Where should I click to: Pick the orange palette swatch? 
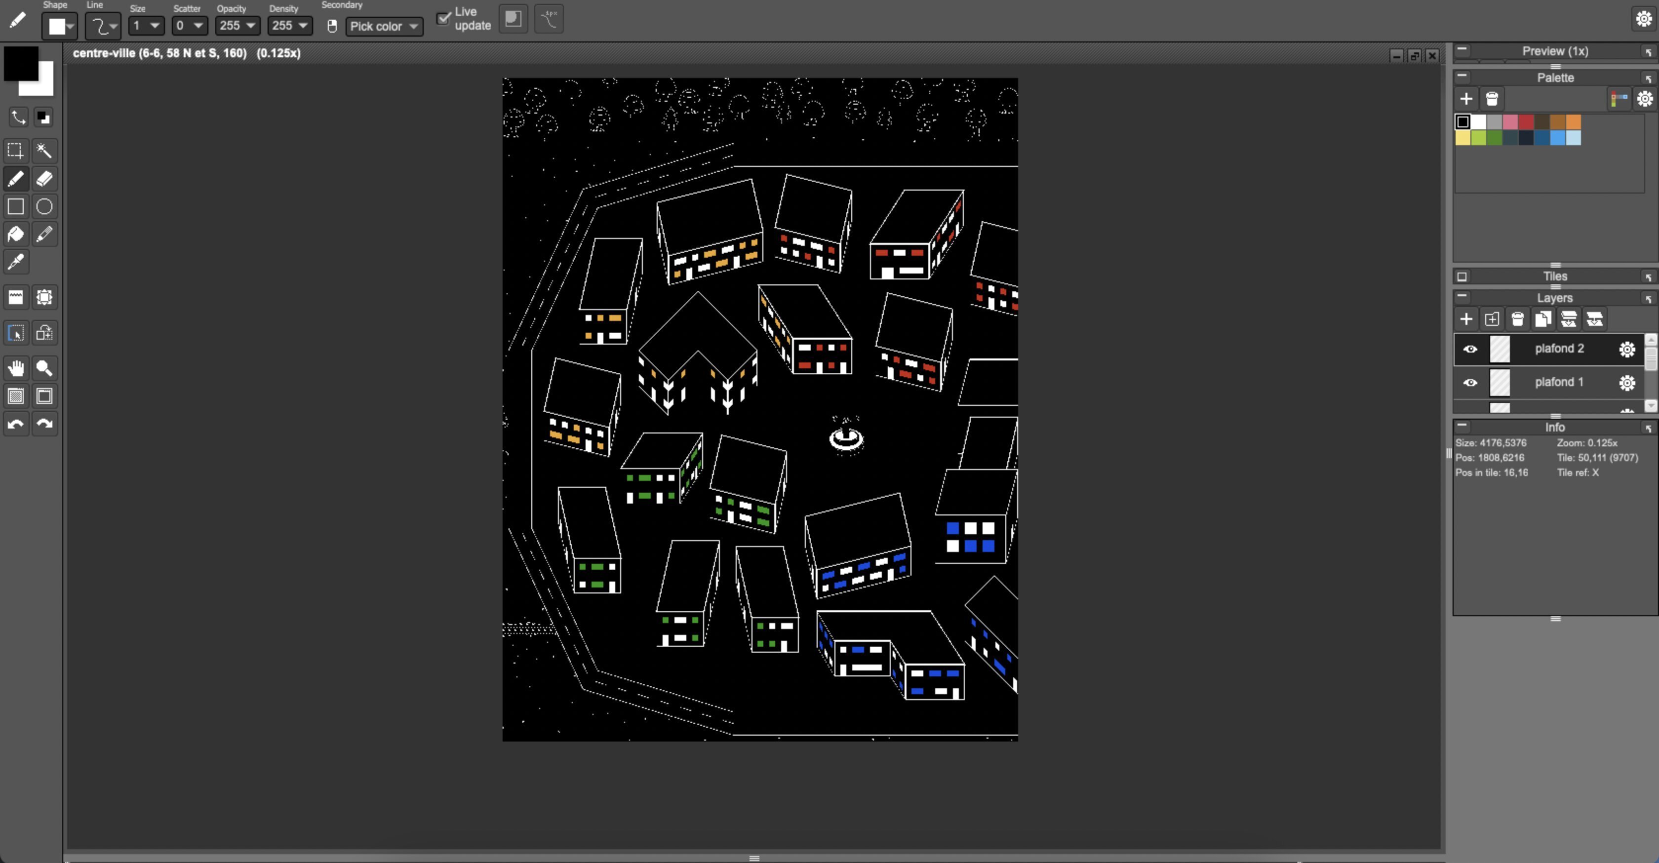[x=1574, y=122]
